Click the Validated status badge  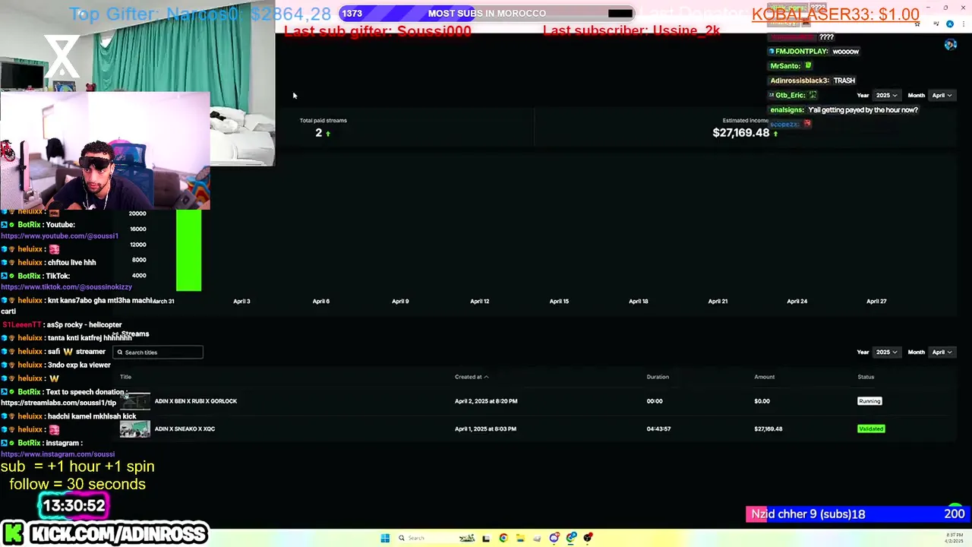[x=871, y=429]
